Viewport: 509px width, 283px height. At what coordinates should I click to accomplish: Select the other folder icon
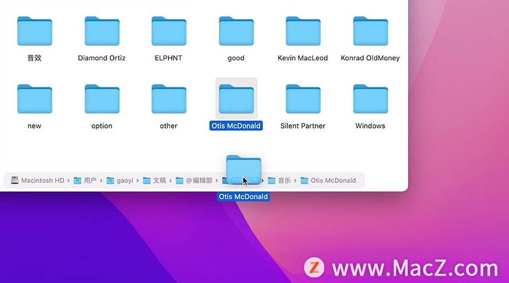[169, 99]
